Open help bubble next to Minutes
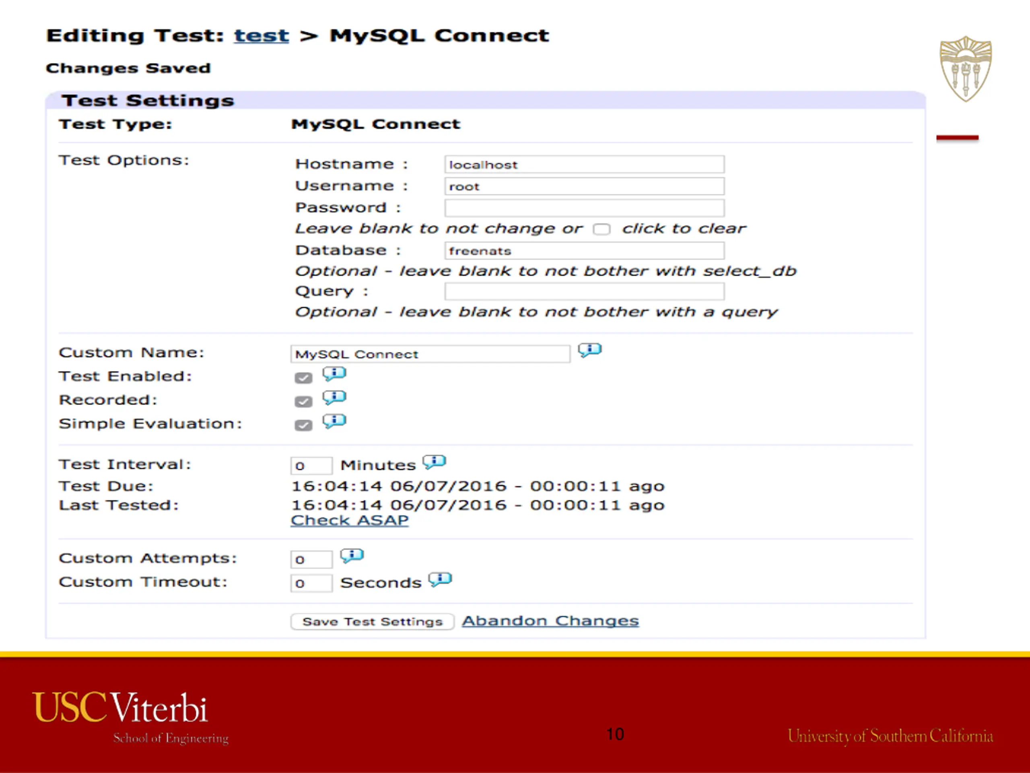This screenshot has width=1030, height=773. coord(435,462)
